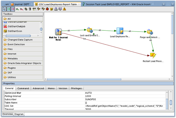Expand the Utilities toolbox group
This screenshot has width=176, height=118.
[22, 77]
